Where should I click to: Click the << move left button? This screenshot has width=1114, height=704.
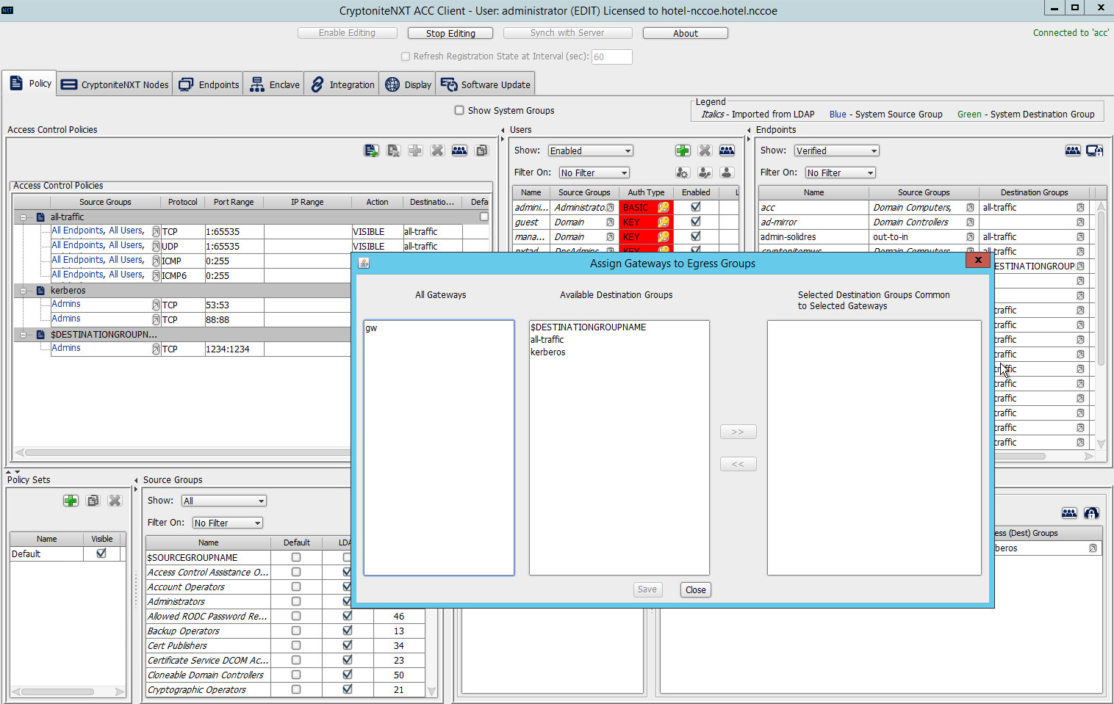pyautogui.click(x=738, y=464)
